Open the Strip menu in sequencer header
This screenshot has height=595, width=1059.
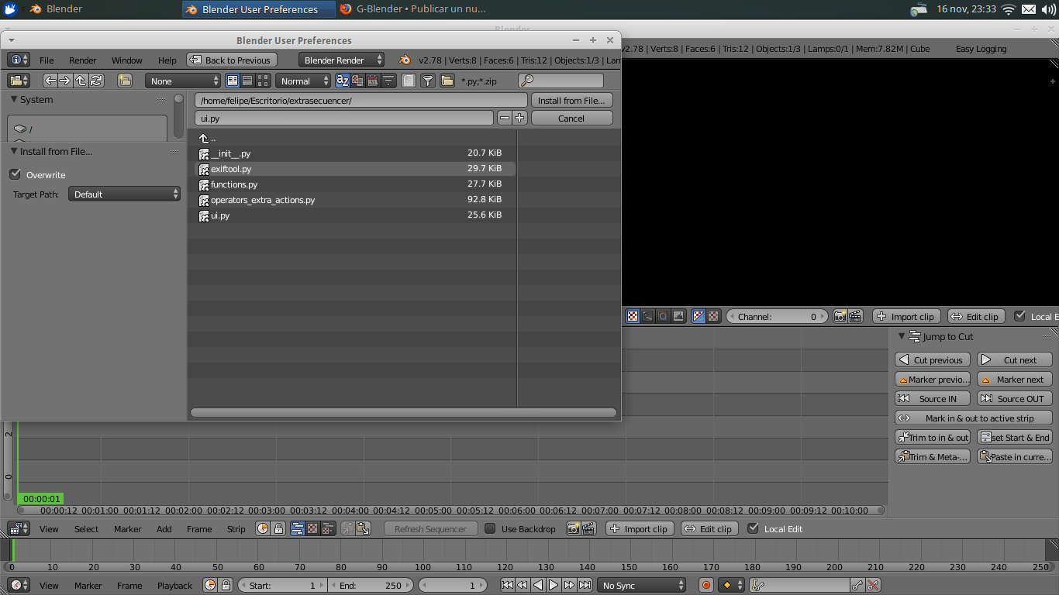pyautogui.click(x=236, y=528)
